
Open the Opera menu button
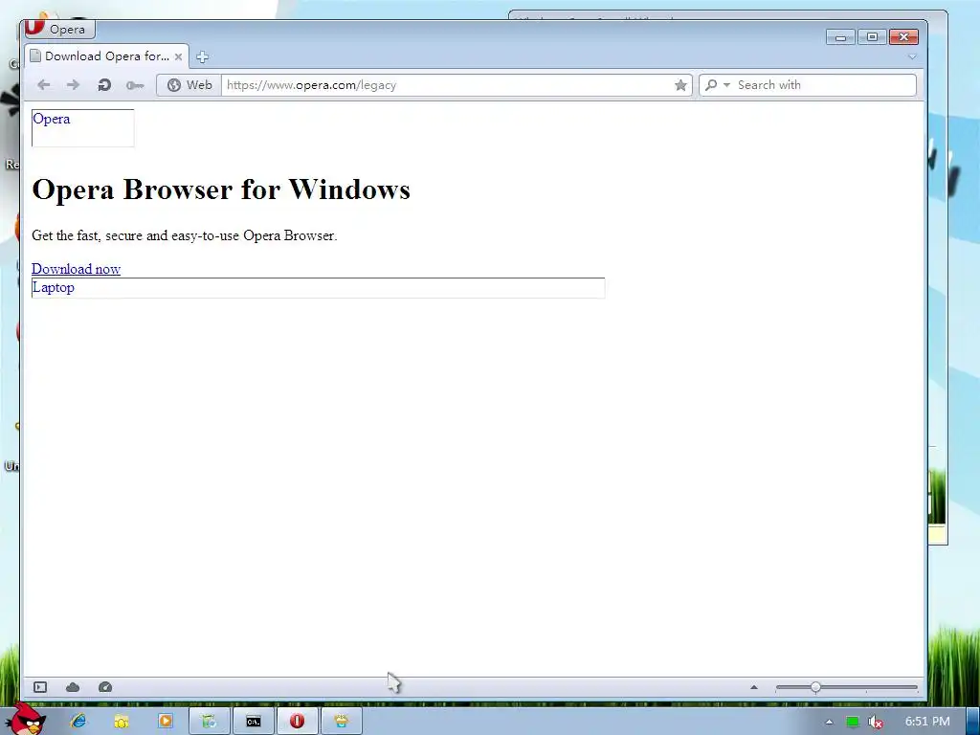(x=58, y=29)
